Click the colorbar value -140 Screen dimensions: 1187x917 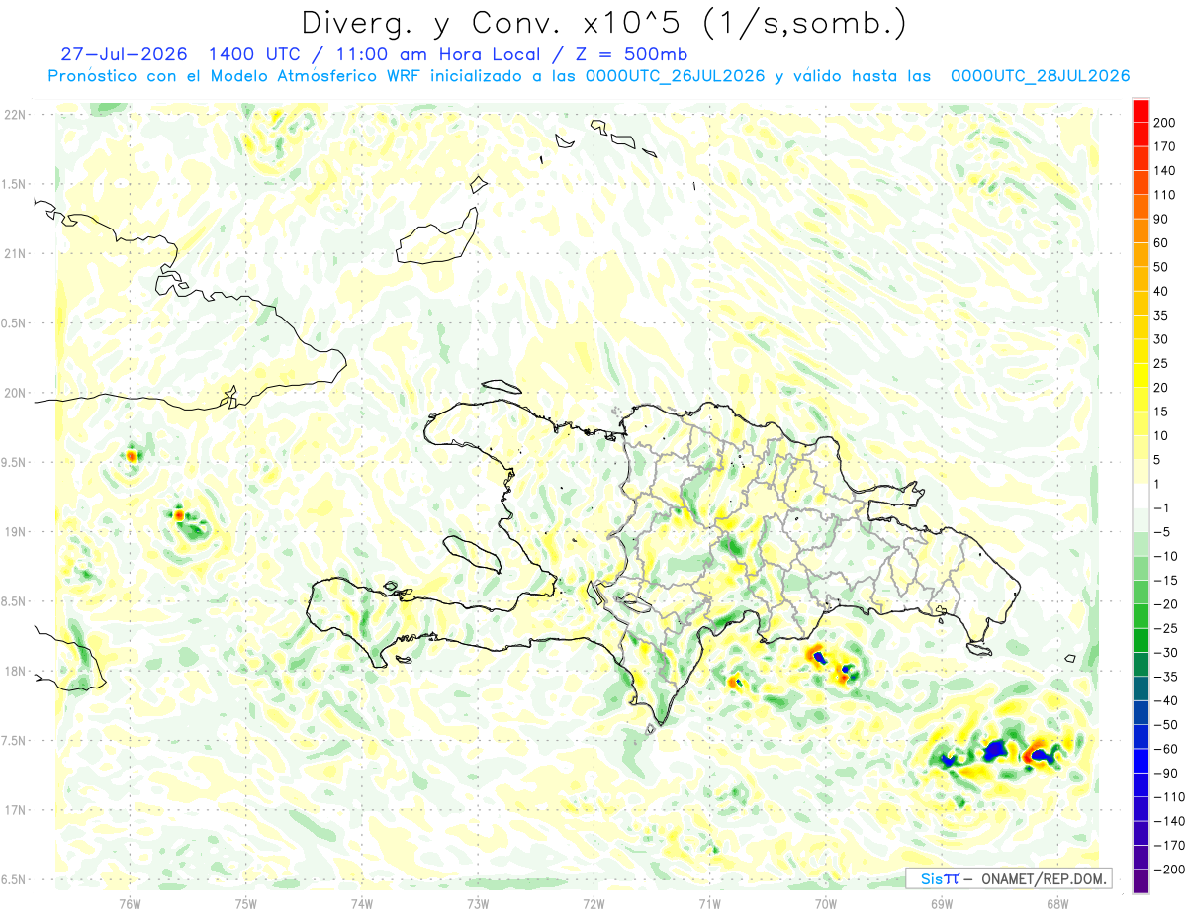1168,821
